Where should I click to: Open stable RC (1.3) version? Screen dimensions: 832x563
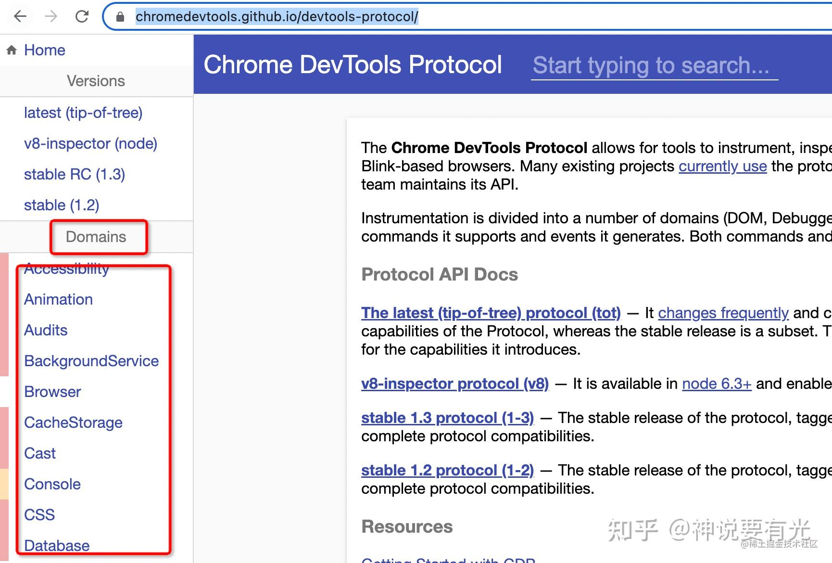tap(75, 174)
